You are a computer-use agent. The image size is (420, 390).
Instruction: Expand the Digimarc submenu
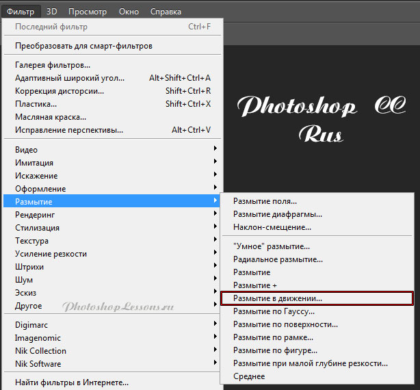(x=112, y=325)
